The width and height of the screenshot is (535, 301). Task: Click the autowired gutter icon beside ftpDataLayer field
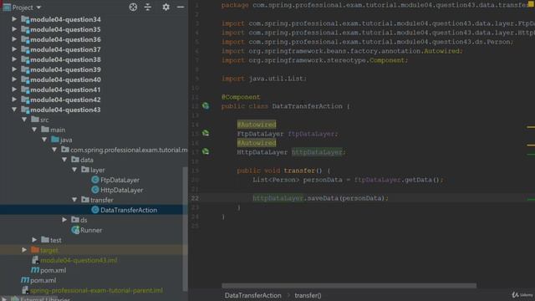tap(206, 133)
